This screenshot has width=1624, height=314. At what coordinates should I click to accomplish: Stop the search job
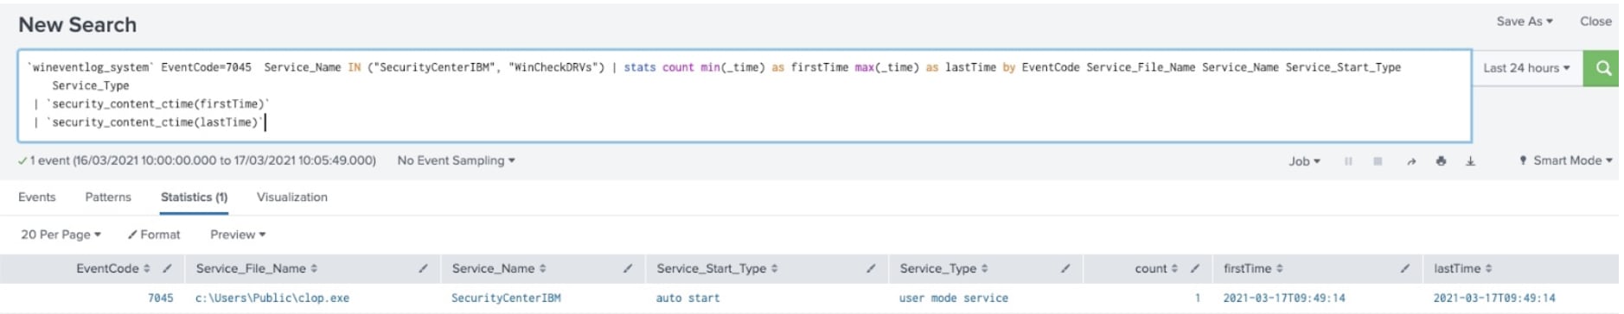(x=1378, y=161)
